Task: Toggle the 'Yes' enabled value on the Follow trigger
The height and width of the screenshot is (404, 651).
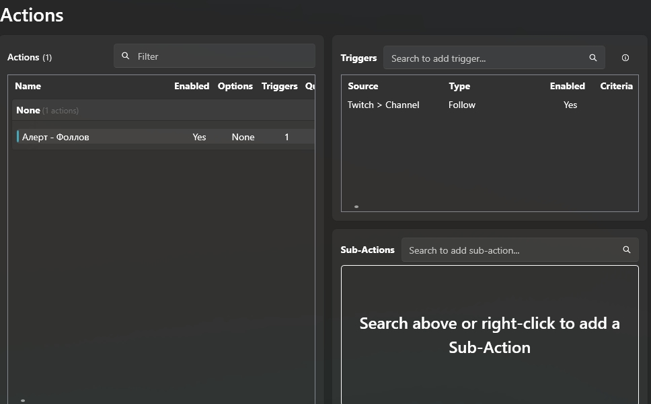Action: coord(570,105)
